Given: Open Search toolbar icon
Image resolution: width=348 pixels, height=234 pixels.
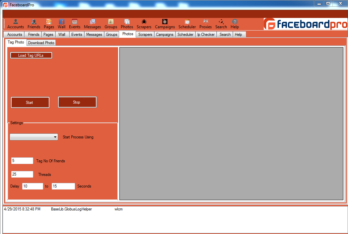Looking at the screenshot, I should pos(221,24).
